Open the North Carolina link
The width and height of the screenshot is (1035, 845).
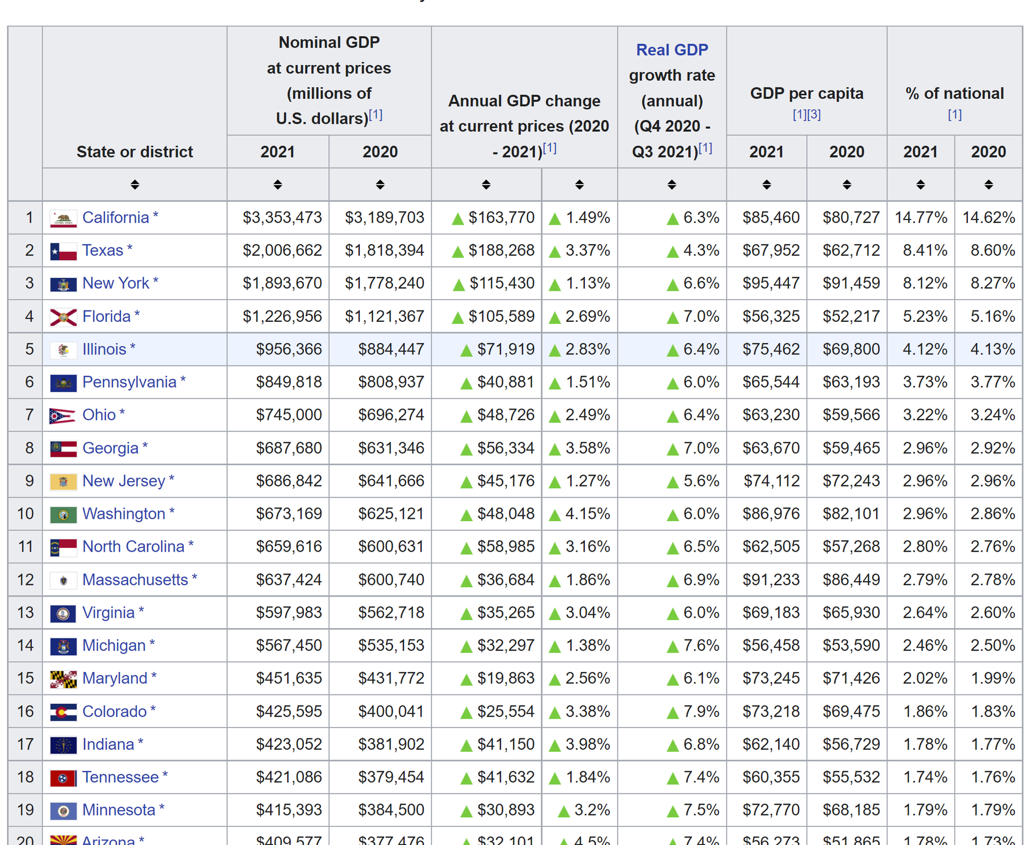(133, 547)
